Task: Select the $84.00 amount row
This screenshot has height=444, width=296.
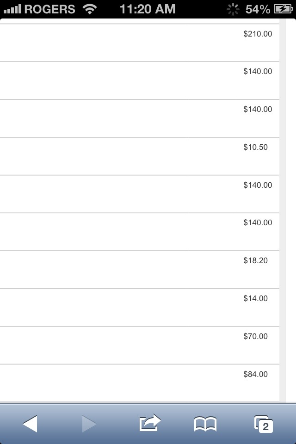Action: click(x=140, y=383)
